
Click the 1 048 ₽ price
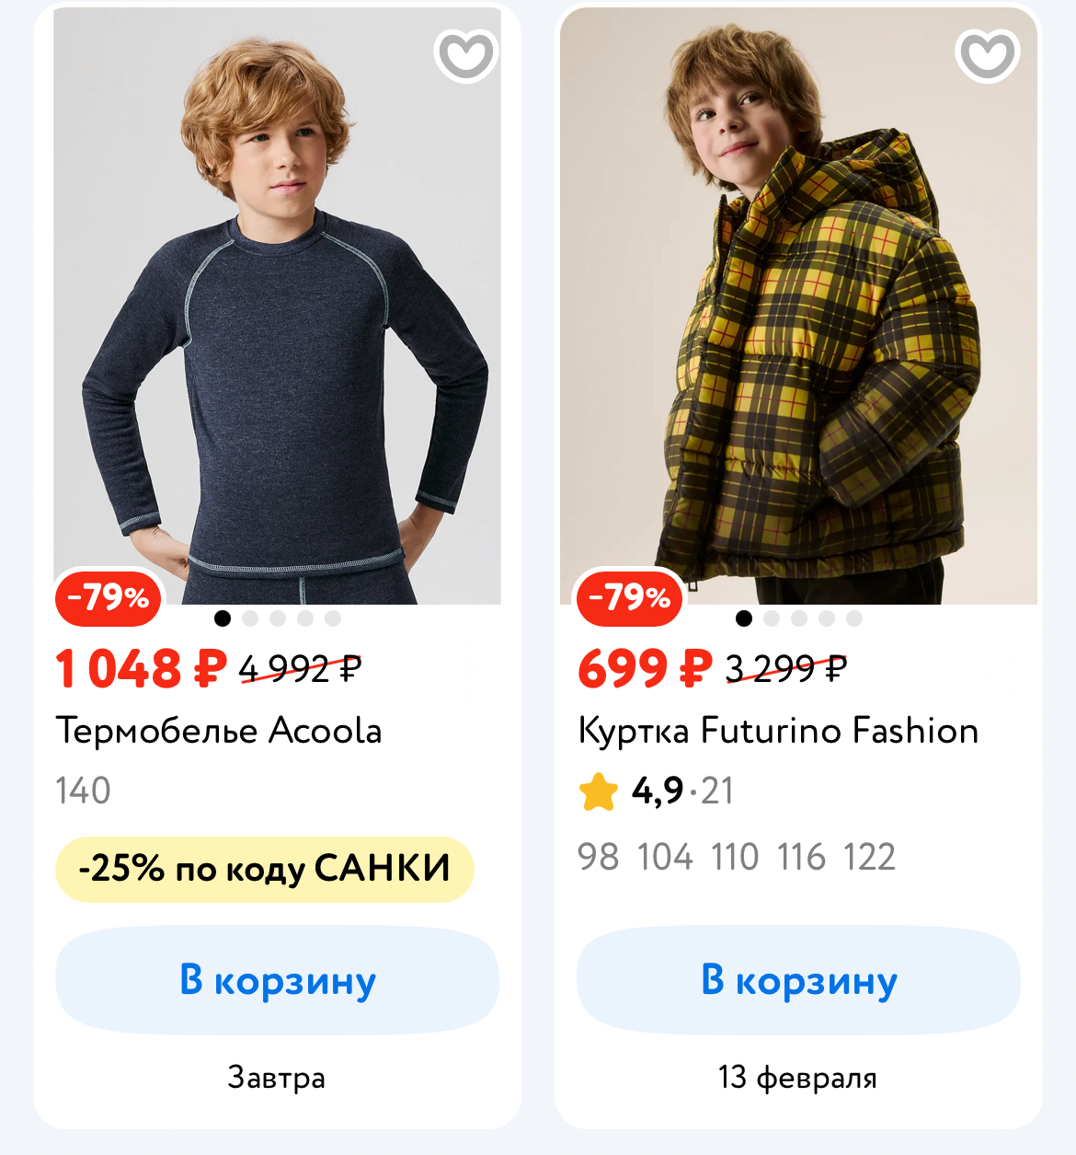[141, 668]
